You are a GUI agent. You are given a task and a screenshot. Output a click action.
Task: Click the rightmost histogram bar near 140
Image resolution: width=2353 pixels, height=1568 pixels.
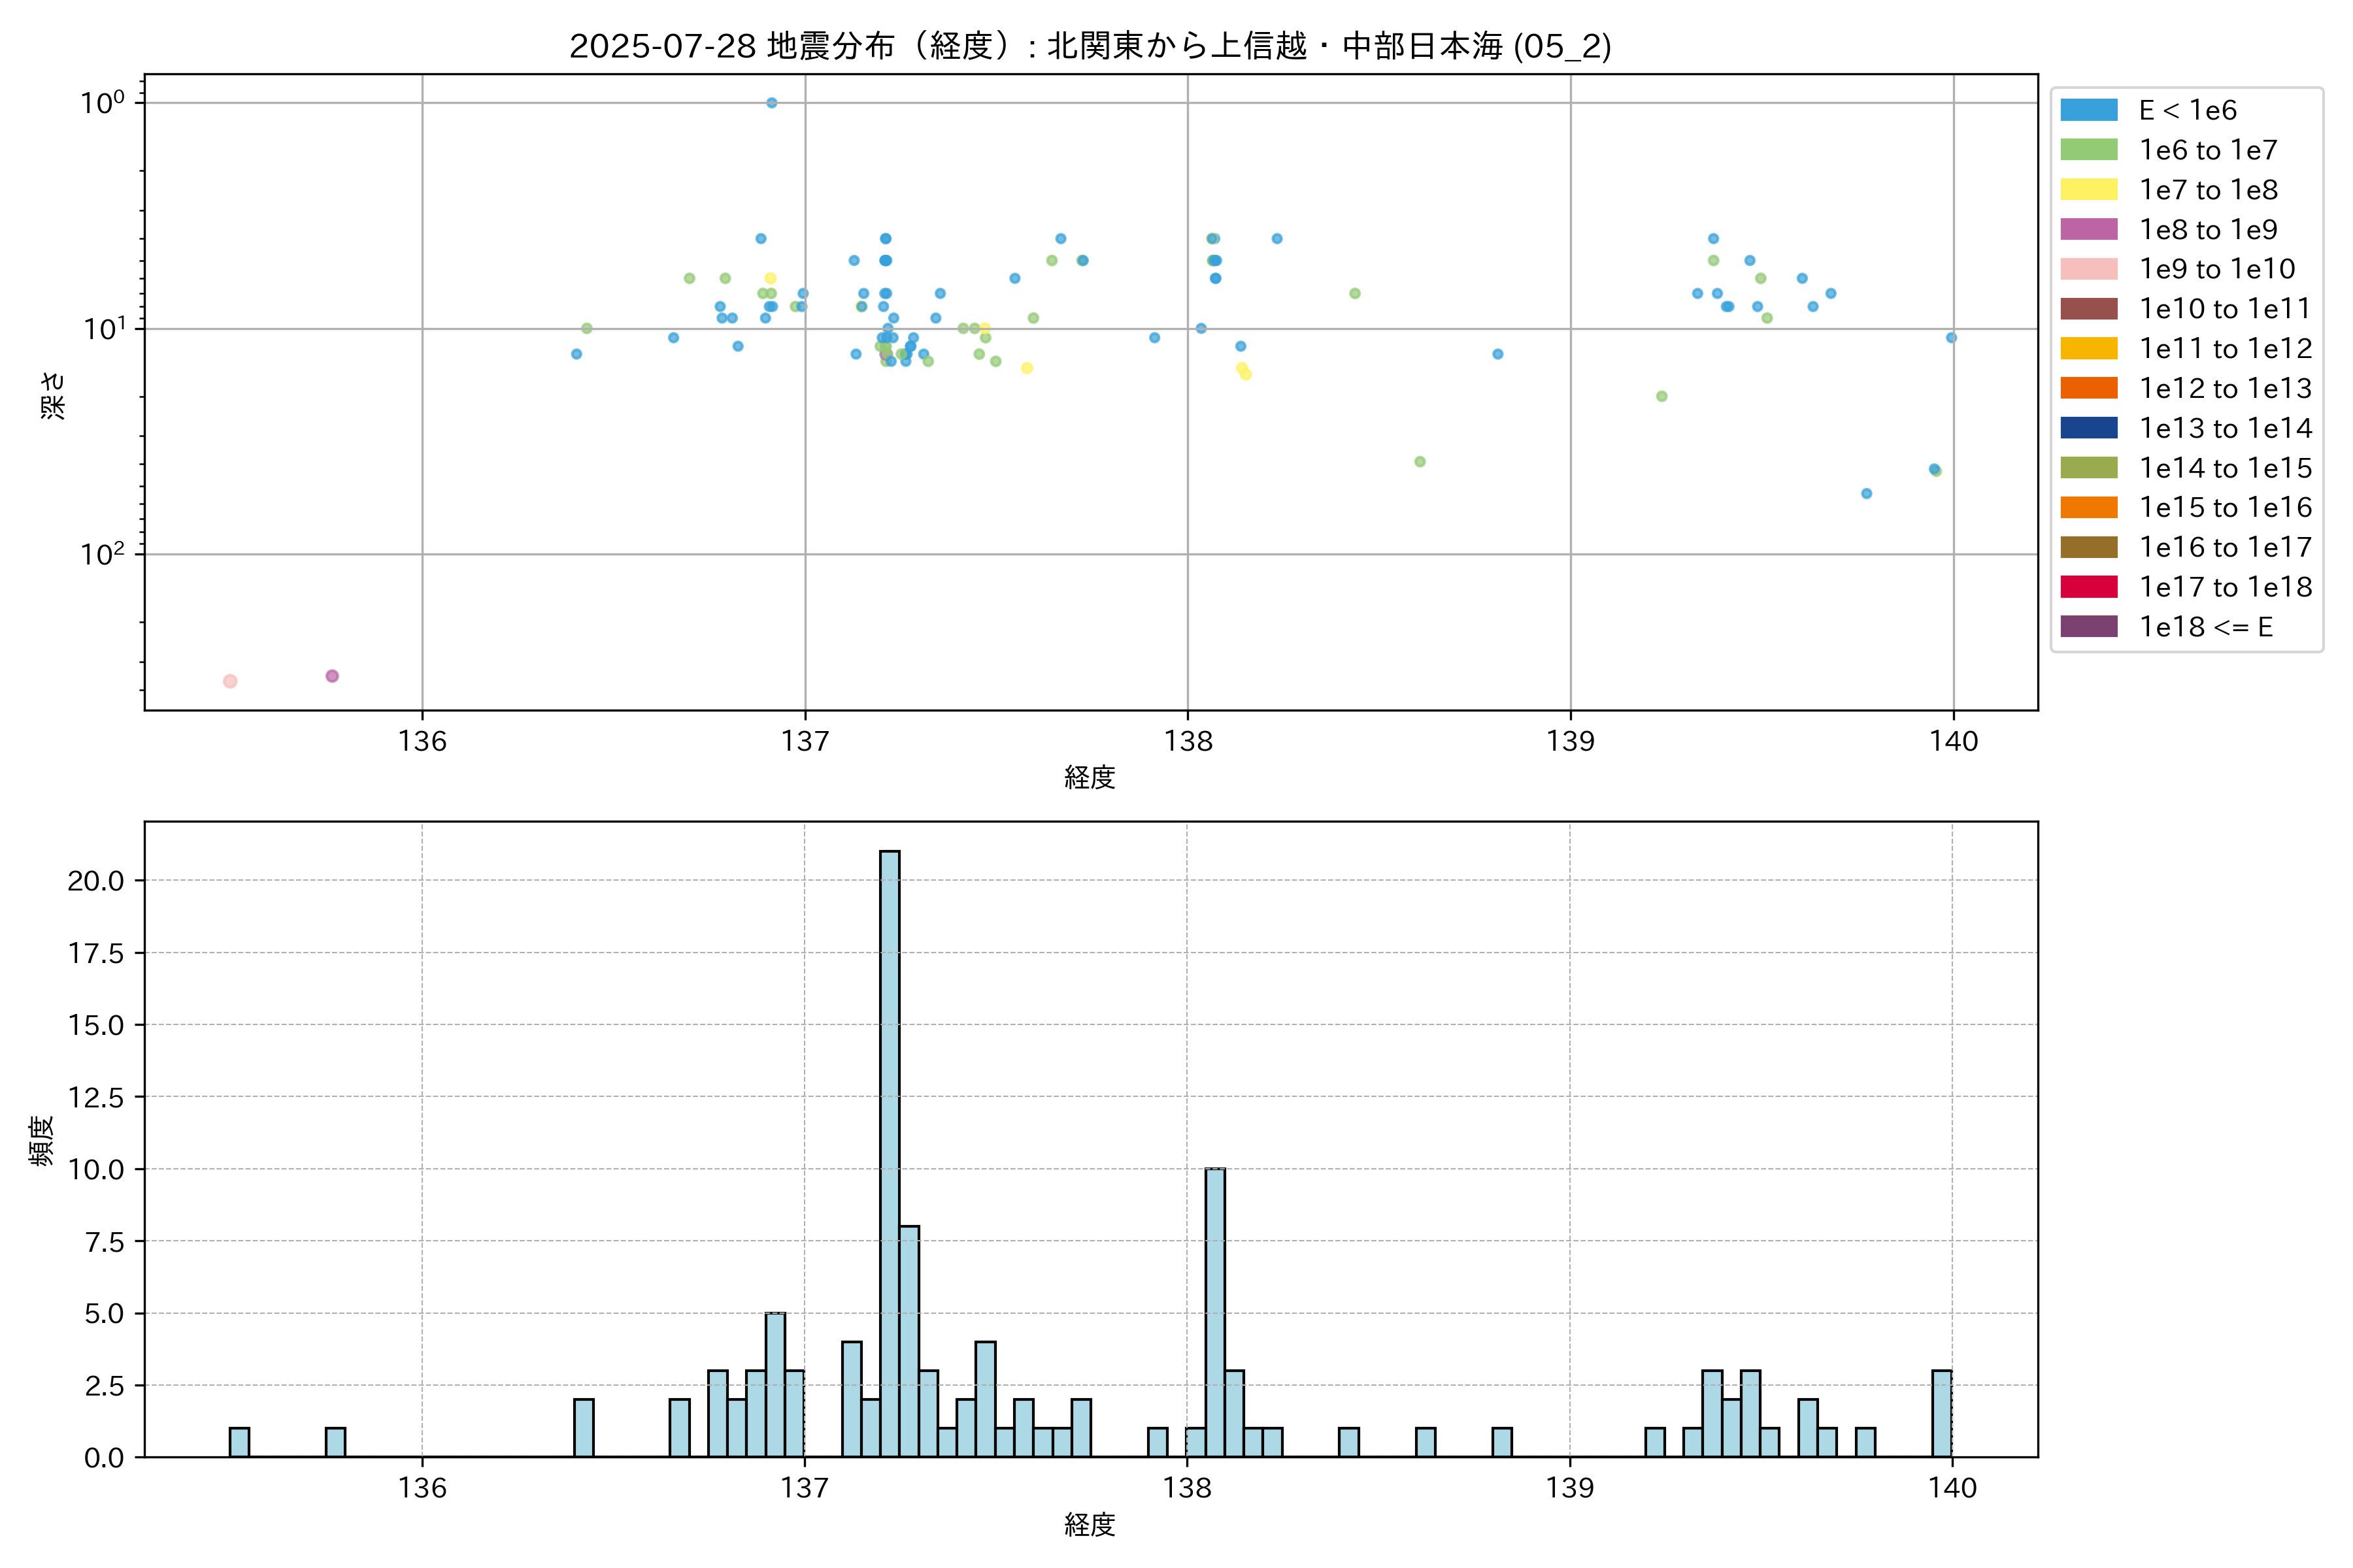(1941, 1414)
